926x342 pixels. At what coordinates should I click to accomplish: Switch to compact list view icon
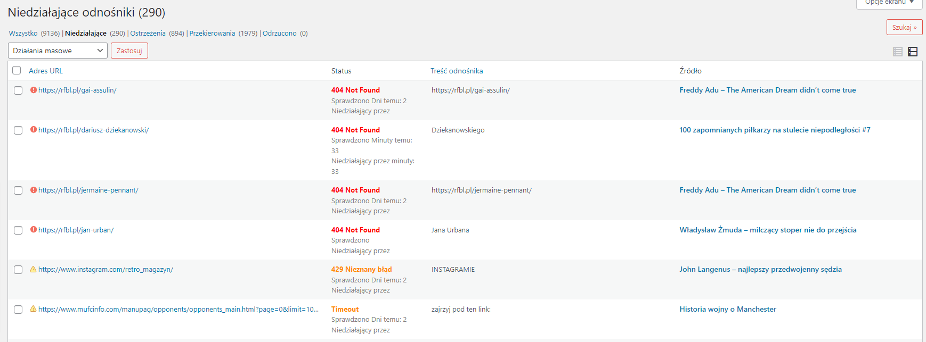(x=898, y=52)
